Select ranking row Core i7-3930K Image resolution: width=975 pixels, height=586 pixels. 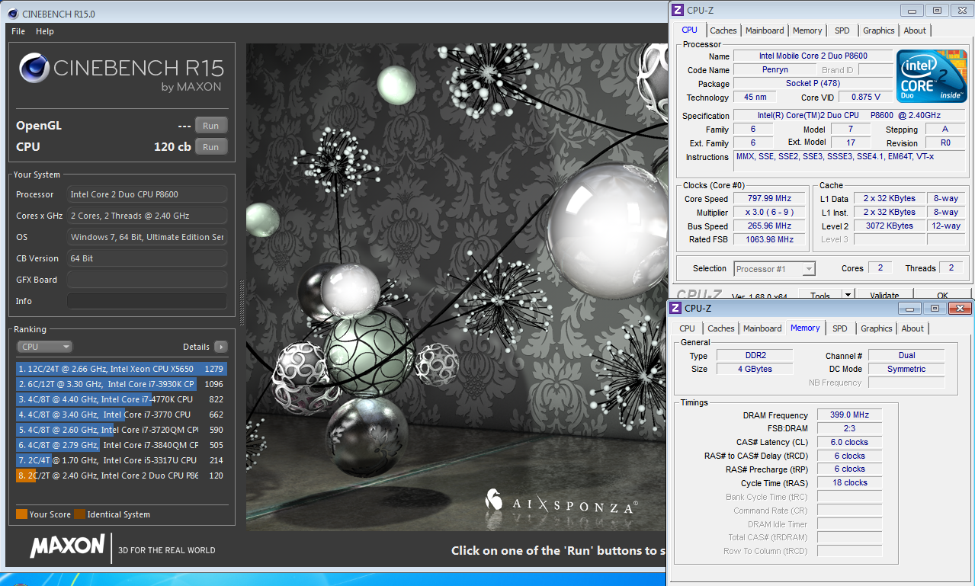(121, 384)
